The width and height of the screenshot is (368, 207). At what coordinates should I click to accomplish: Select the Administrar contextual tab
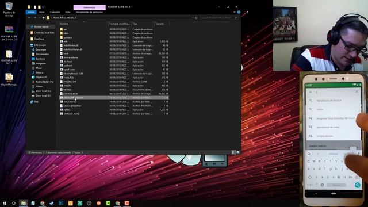90,7
